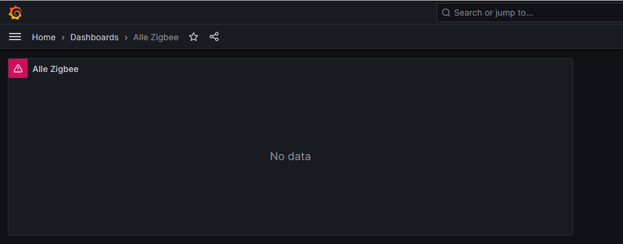Click the Grafana logo icon
This screenshot has height=244, width=623.
(x=16, y=13)
